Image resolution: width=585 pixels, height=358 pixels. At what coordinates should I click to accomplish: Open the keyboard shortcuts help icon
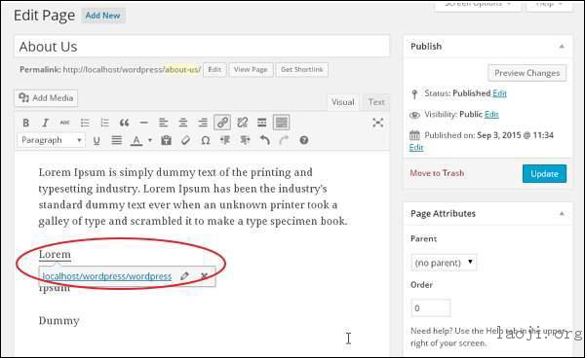click(x=303, y=141)
